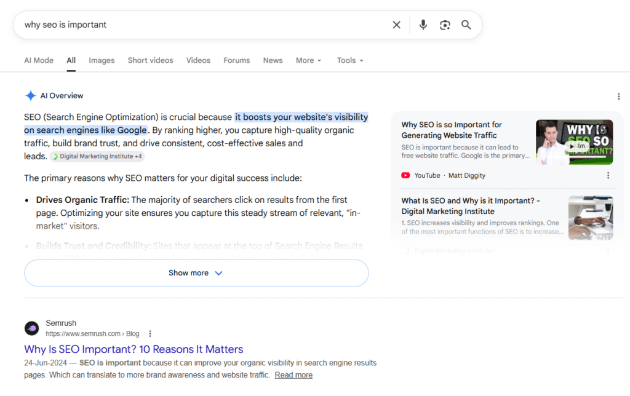Click the YouTube logo icon beside Matt Diggity
Image resolution: width=630 pixels, height=396 pixels.
tap(405, 175)
